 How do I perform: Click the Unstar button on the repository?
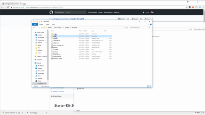pyautogui.click(x=135, y=19)
